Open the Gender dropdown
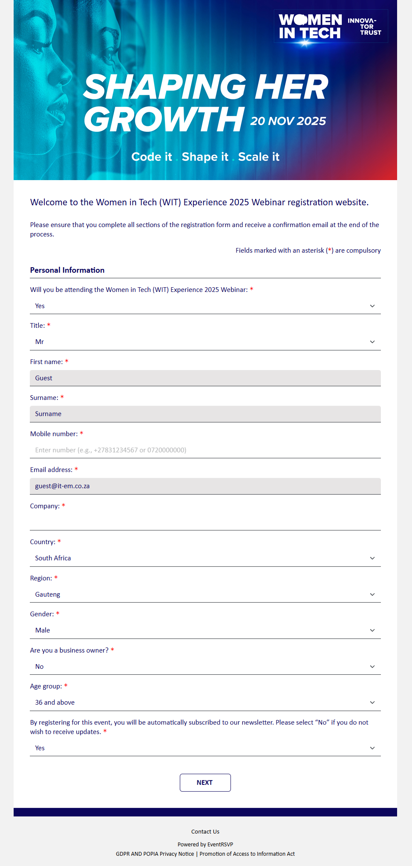Screen dimensions: 412x866 pos(205,630)
